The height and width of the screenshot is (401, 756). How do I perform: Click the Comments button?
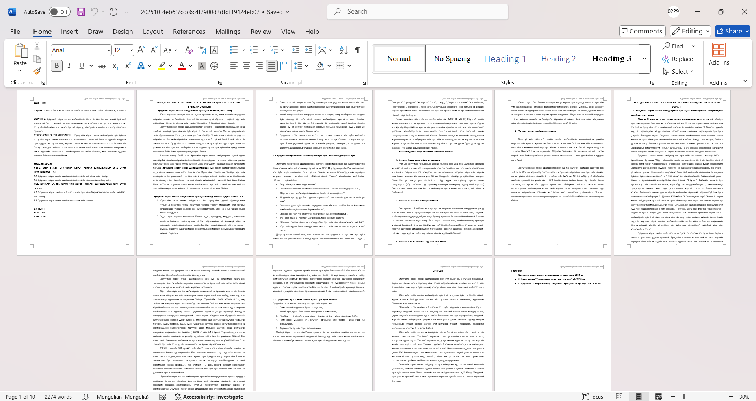click(x=642, y=31)
